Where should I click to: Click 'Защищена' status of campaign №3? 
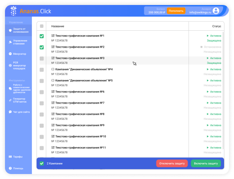214,63
